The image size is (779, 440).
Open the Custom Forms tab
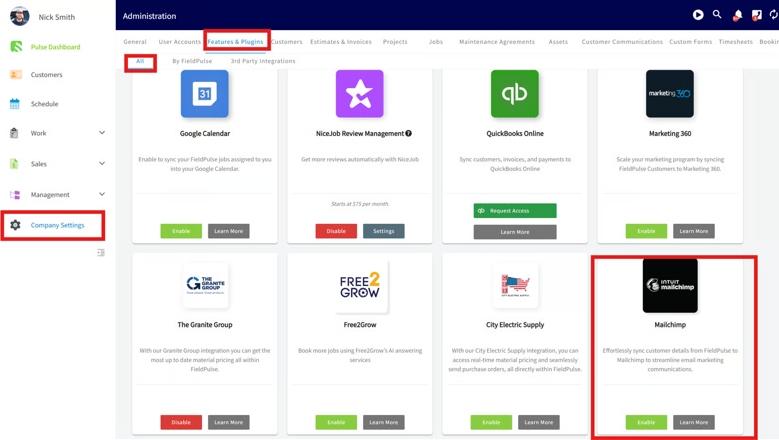691,42
